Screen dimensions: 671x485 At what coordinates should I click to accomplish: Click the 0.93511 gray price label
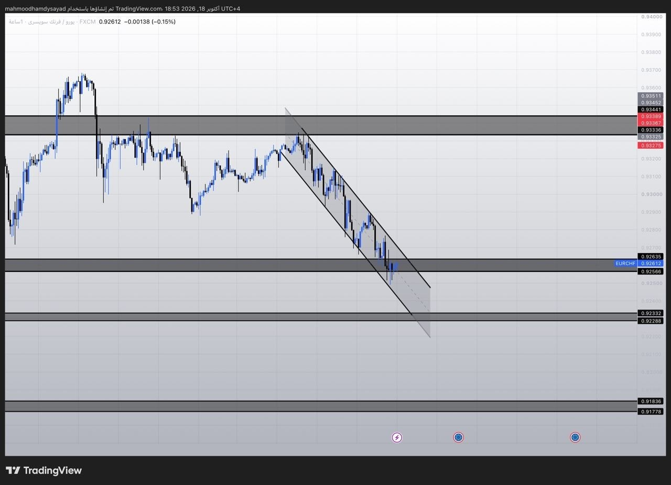click(651, 96)
